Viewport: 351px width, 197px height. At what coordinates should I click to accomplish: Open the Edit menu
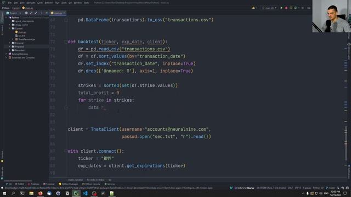click(15, 3)
